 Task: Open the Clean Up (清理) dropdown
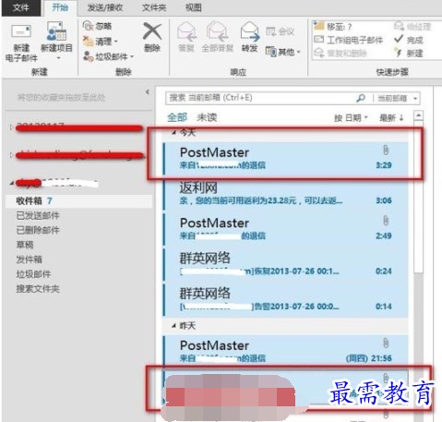pos(101,41)
